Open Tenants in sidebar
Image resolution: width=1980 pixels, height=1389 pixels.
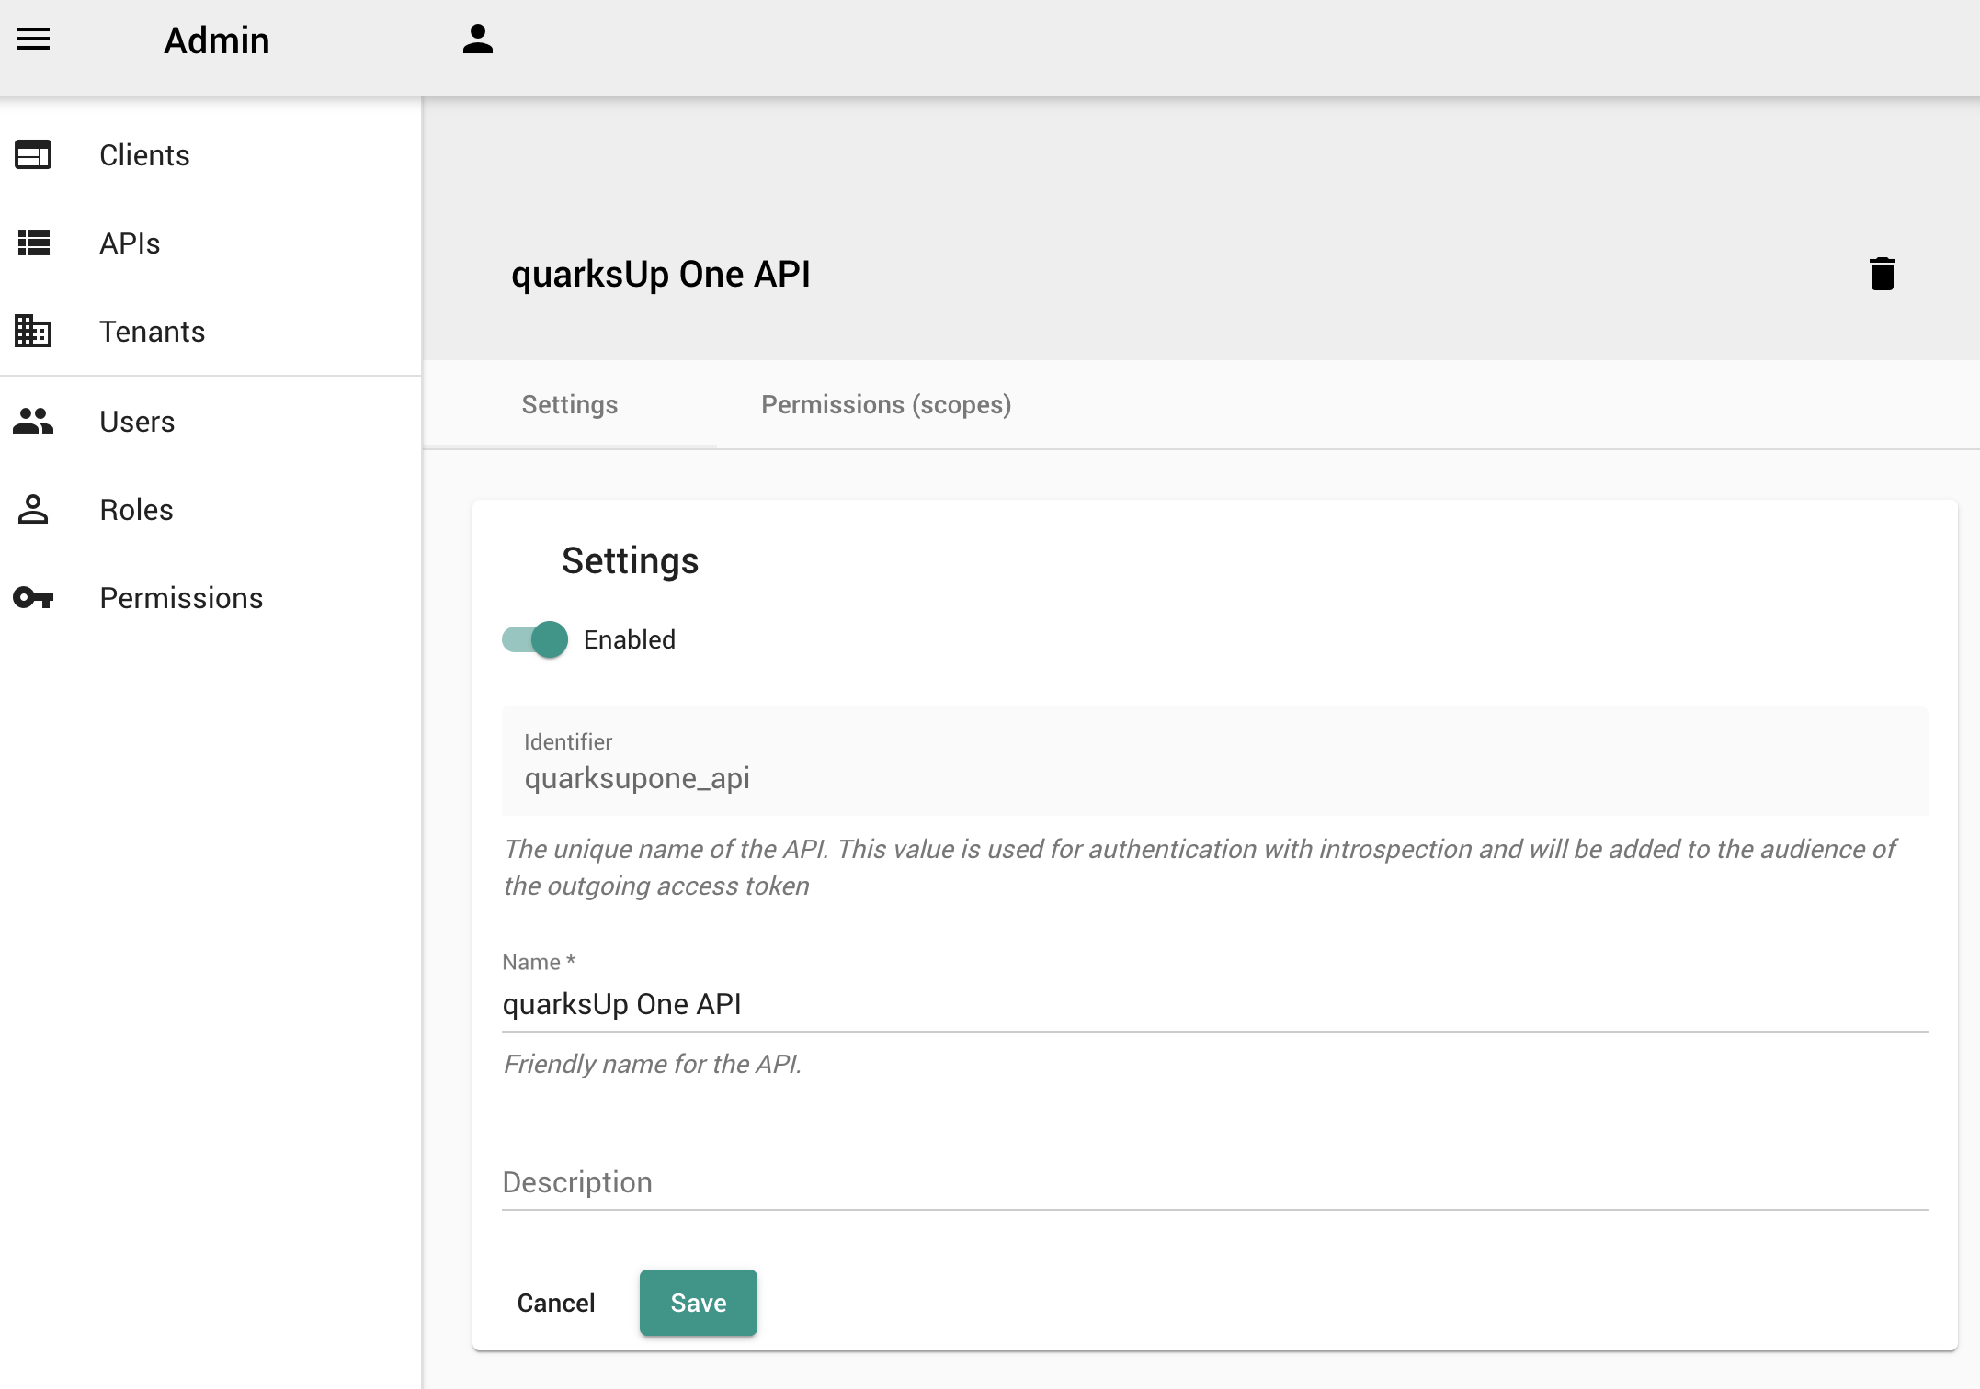click(x=211, y=332)
